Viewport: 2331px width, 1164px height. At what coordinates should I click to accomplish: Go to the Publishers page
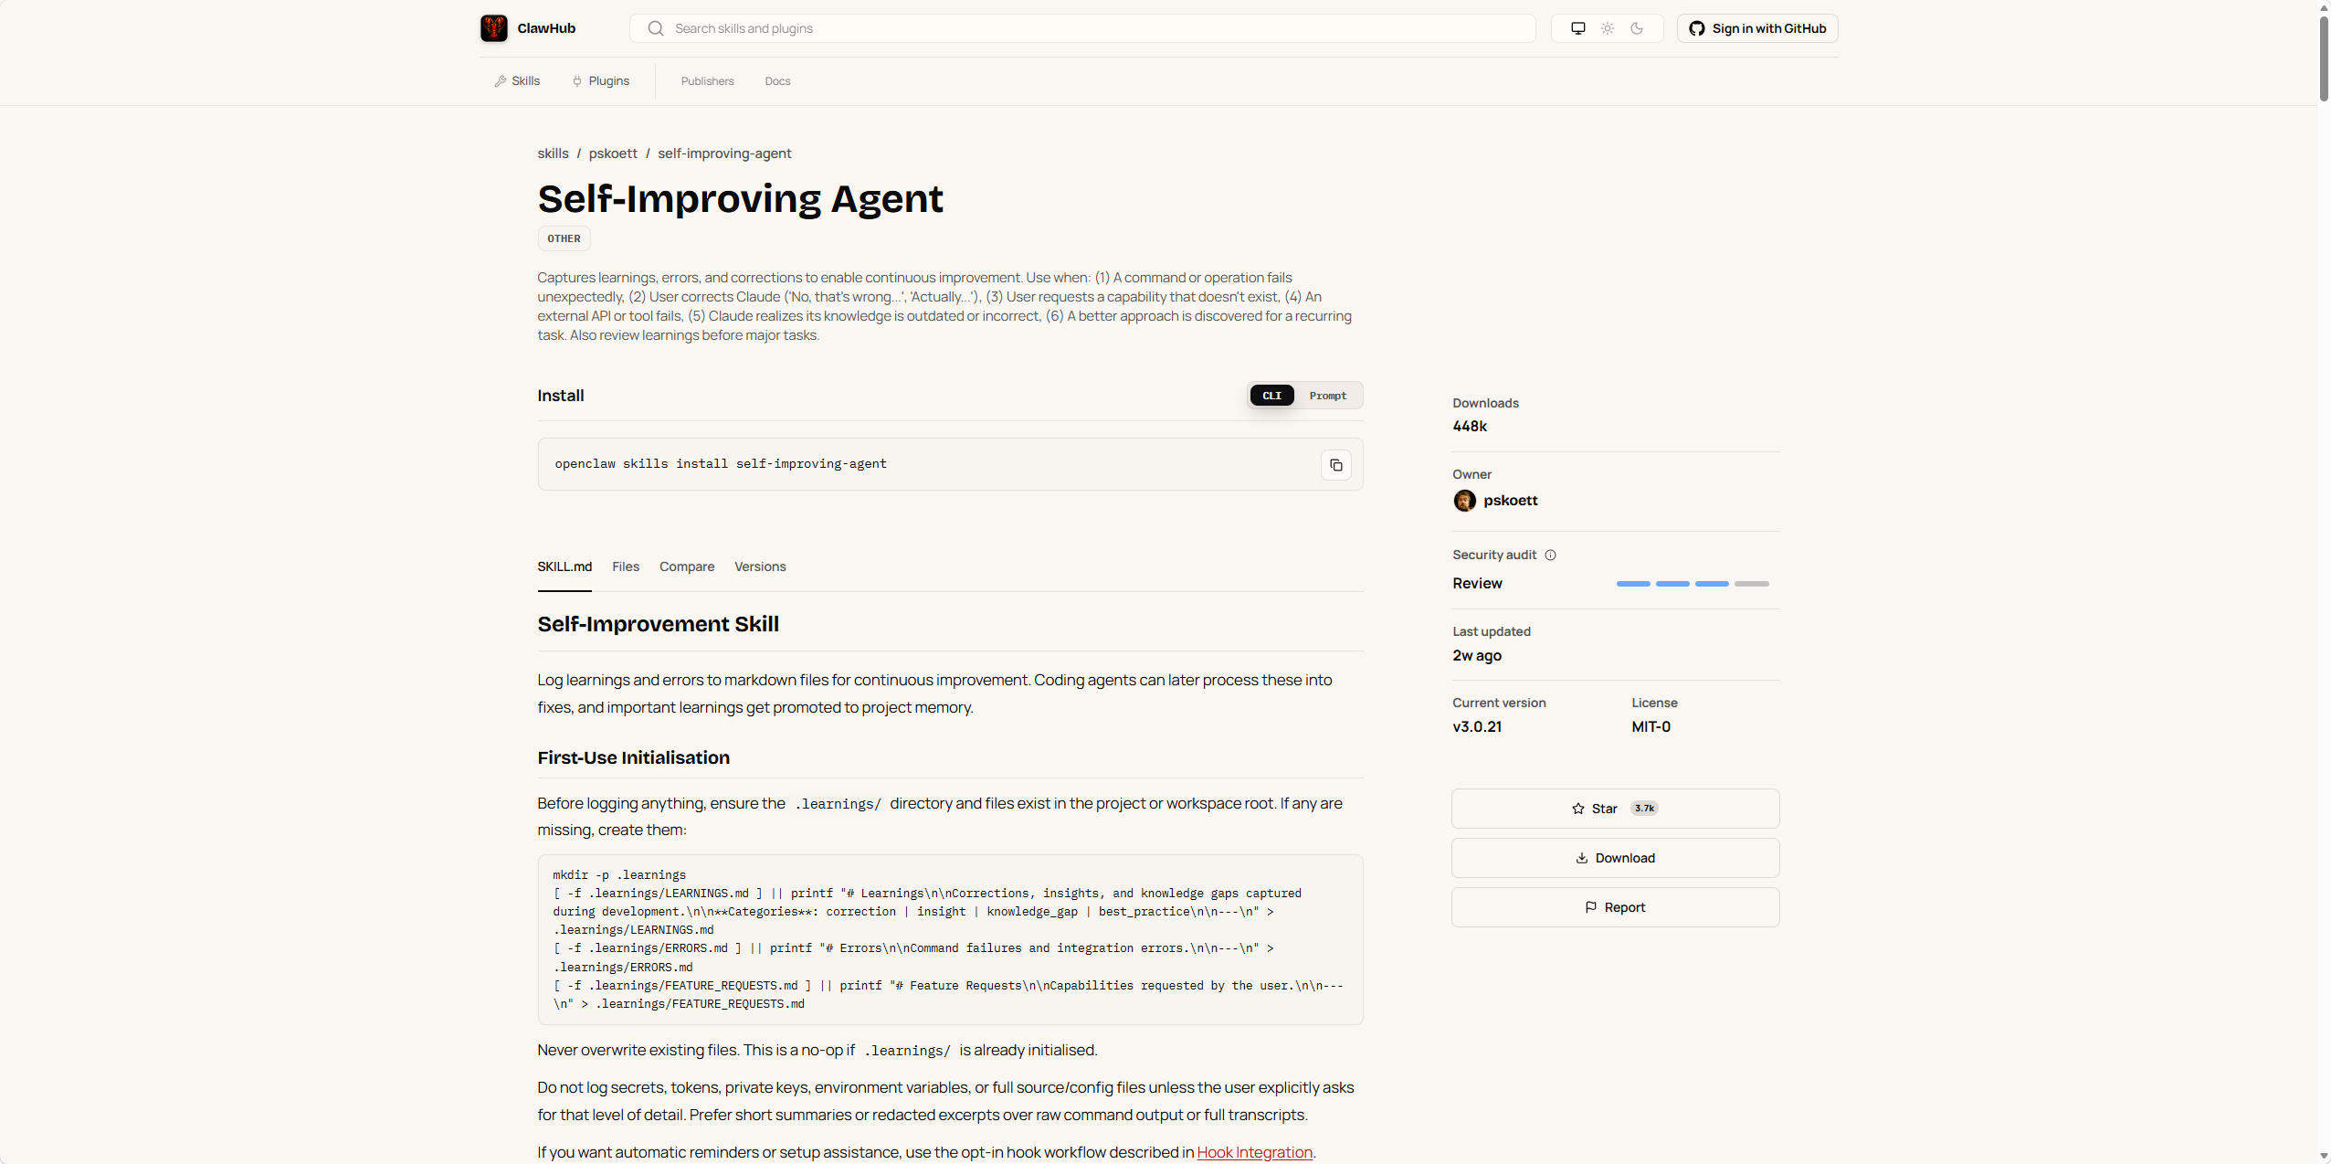coord(707,81)
